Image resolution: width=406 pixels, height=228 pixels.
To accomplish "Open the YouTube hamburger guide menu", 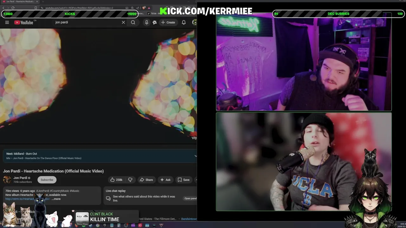I will coord(7,22).
